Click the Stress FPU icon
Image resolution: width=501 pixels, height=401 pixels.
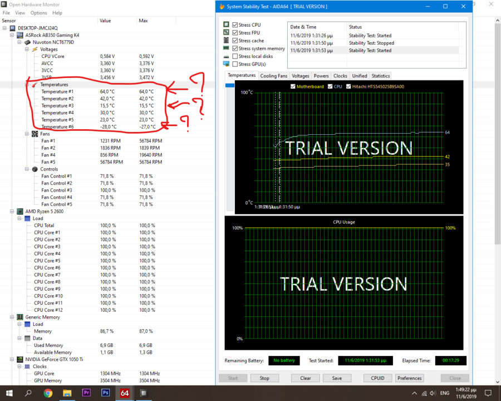(x=226, y=32)
